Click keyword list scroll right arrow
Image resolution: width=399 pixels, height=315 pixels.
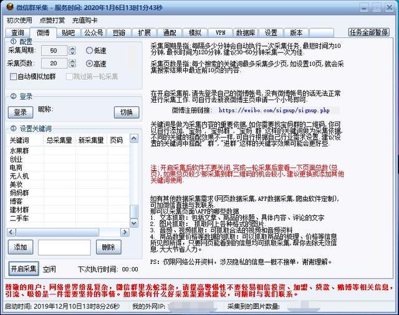tap(125, 232)
